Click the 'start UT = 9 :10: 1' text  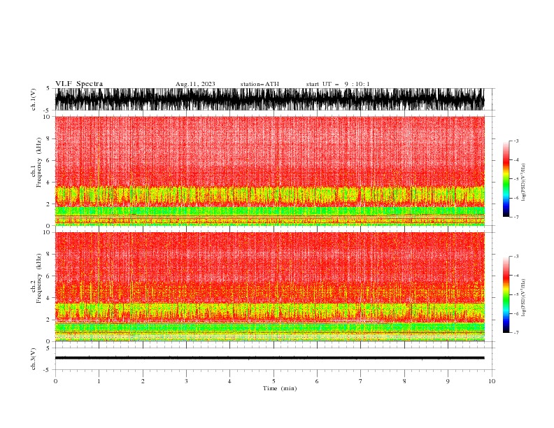pos(338,84)
